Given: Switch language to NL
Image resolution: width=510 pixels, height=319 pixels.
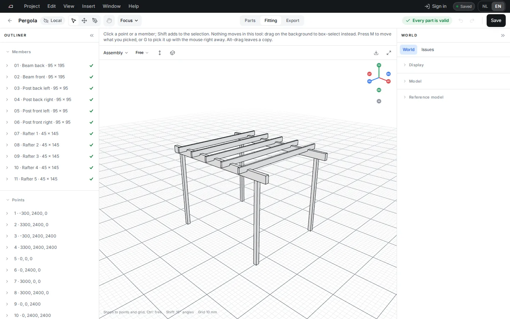Looking at the screenshot, I should (485, 6).
